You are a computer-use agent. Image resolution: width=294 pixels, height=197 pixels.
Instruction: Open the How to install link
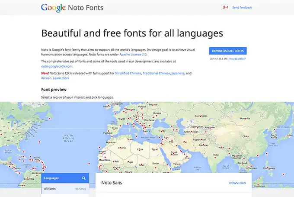tap(237, 59)
